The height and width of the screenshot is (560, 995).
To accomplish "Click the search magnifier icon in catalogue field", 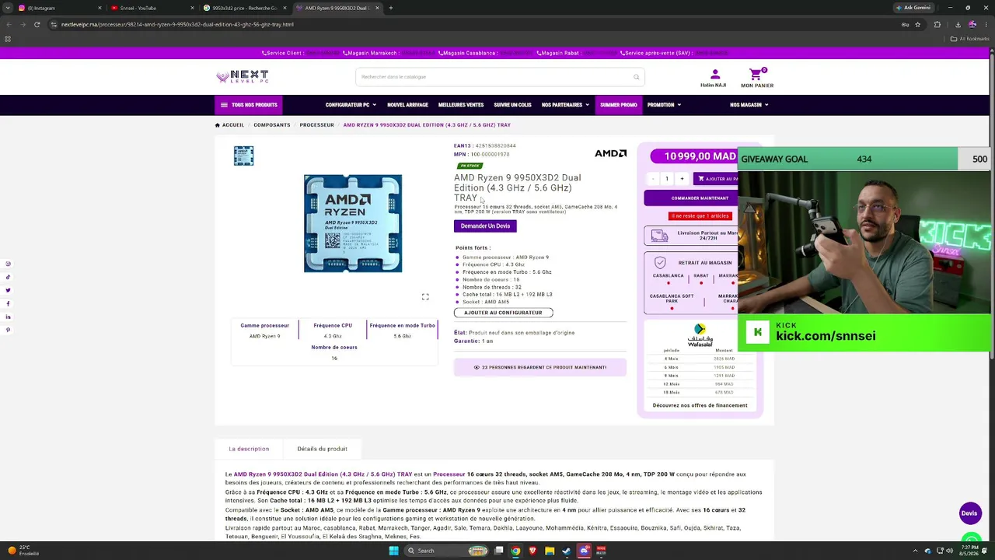I will pos(636,77).
